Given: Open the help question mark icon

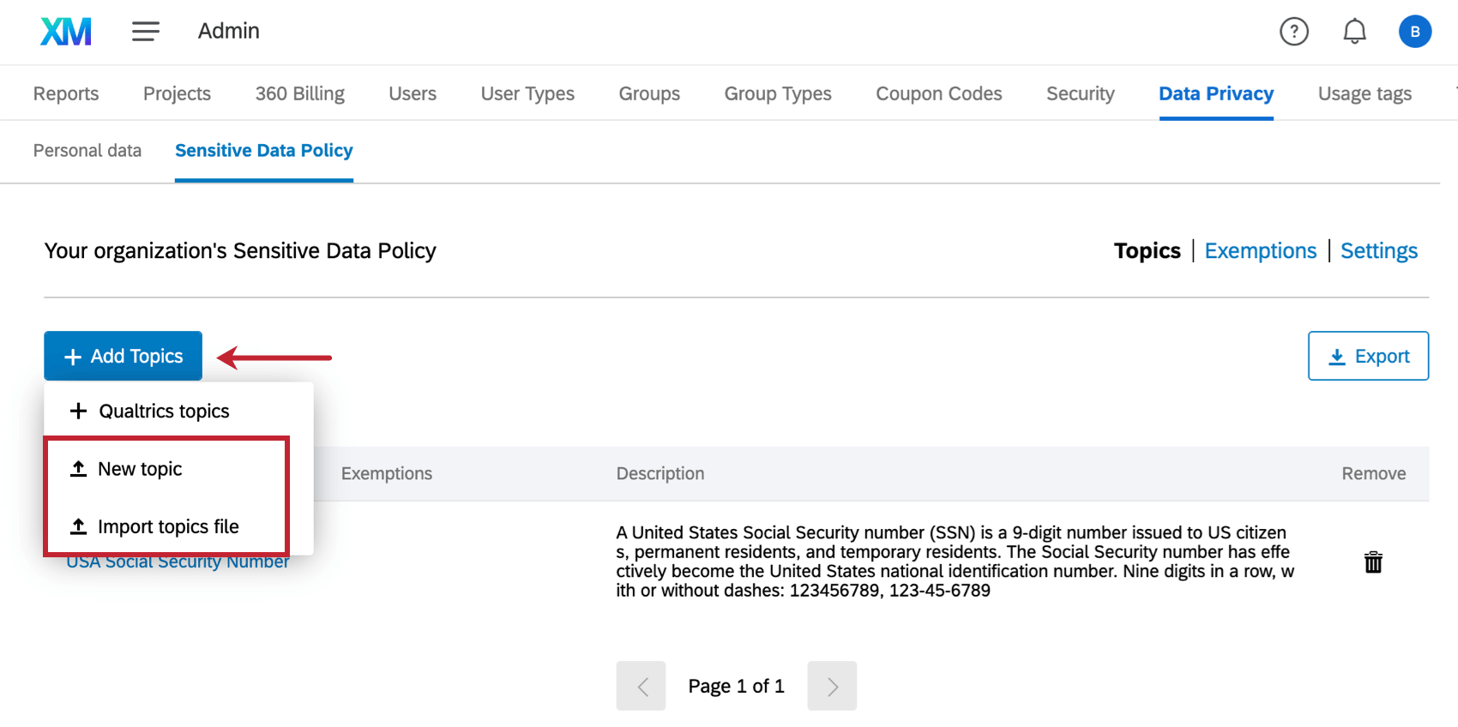Looking at the screenshot, I should (1293, 32).
